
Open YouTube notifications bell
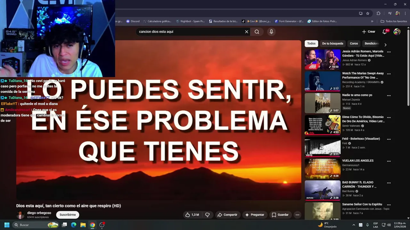click(385, 32)
